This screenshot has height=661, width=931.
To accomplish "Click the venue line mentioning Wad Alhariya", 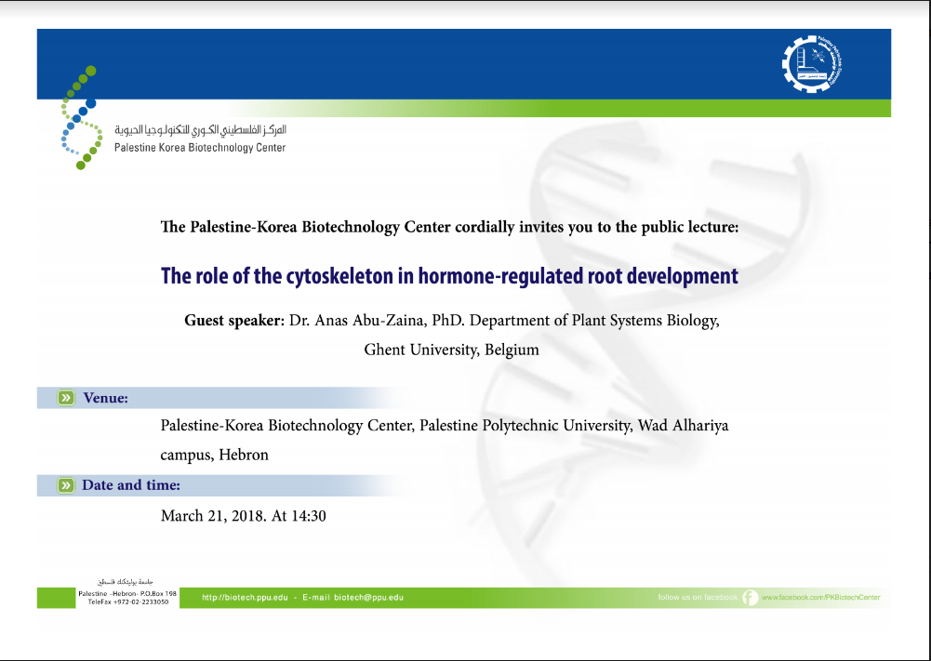I will tap(445, 426).
